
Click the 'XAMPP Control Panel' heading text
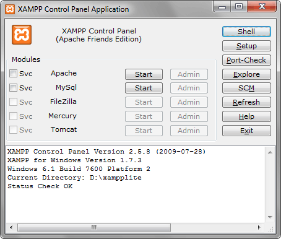pyautogui.click(x=99, y=31)
